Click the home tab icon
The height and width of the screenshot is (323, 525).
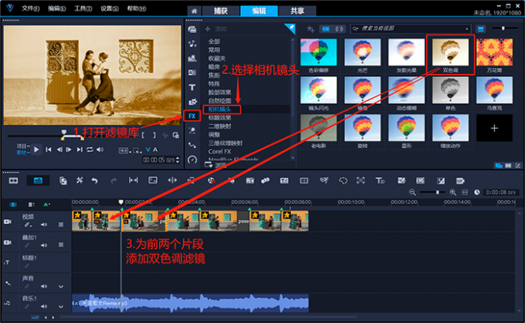193,10
